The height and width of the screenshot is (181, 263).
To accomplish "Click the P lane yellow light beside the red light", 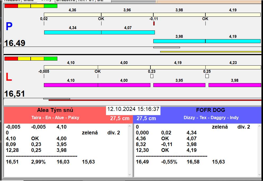I will click(24, 6).
